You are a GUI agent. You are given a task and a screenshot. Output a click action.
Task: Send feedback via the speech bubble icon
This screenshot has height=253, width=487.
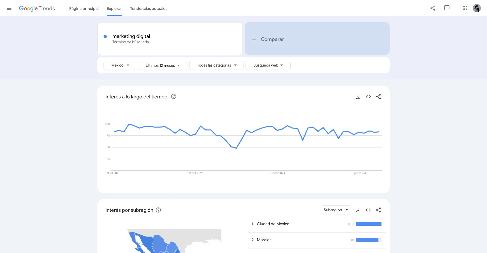447,8
